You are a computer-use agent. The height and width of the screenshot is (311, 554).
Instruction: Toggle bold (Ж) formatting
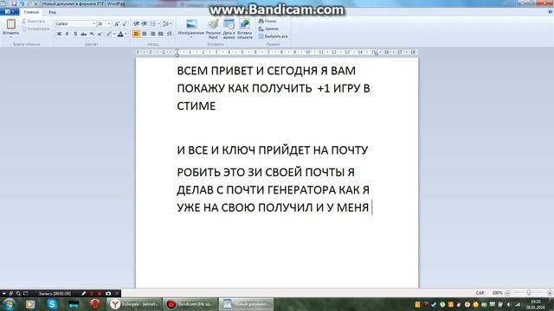pyautogui.click(x=59, y=34)
